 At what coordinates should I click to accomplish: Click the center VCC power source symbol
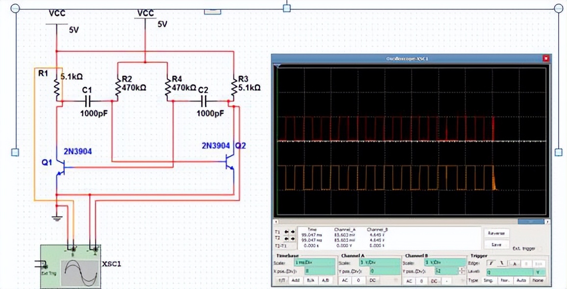145,18
